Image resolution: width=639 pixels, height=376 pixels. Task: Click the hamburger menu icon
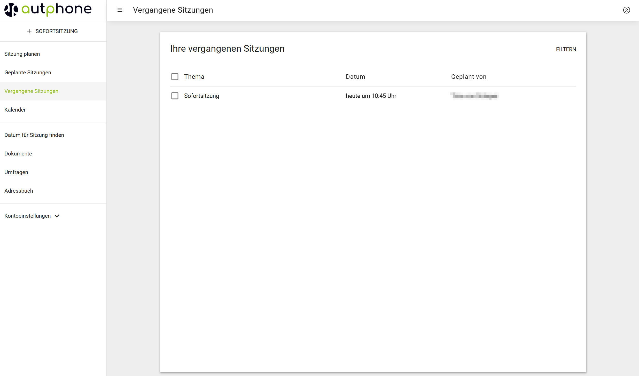120,10
